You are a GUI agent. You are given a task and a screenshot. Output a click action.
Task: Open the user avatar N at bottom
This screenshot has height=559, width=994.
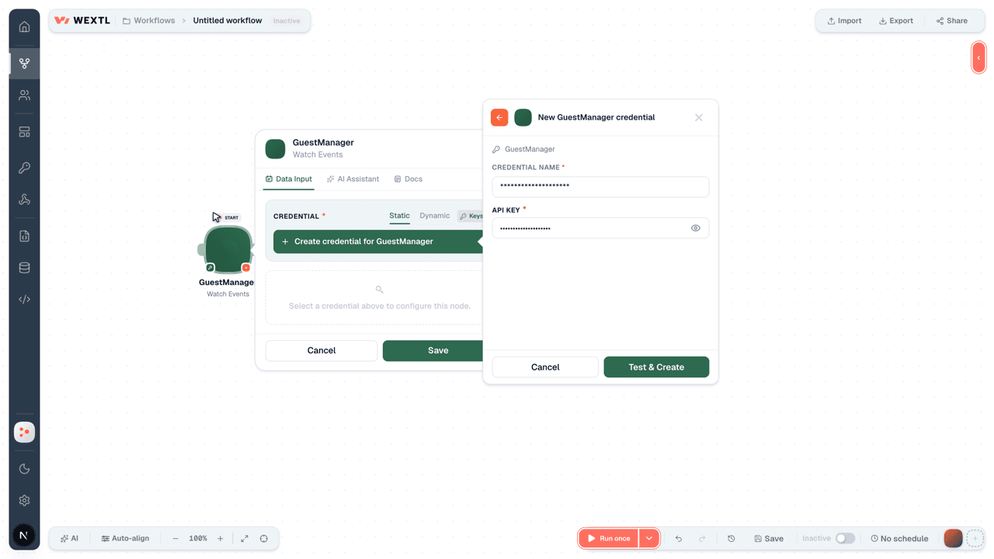[24, 536]
